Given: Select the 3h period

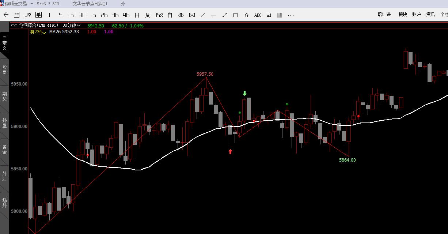Looking at the screenshot, I should pos(115,15).
